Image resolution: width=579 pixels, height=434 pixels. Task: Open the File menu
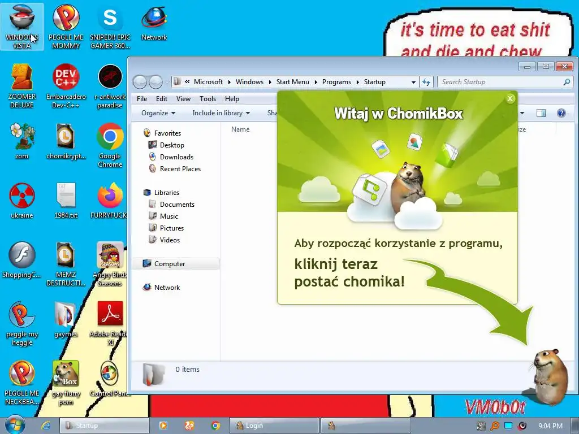coord(142,99)
